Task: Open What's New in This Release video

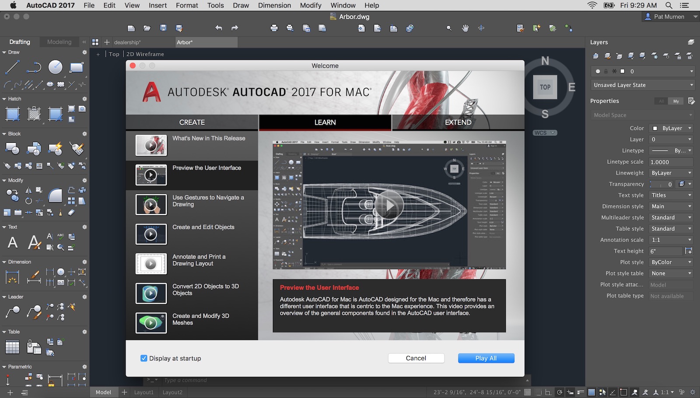Action: click(x=192, y=145)
